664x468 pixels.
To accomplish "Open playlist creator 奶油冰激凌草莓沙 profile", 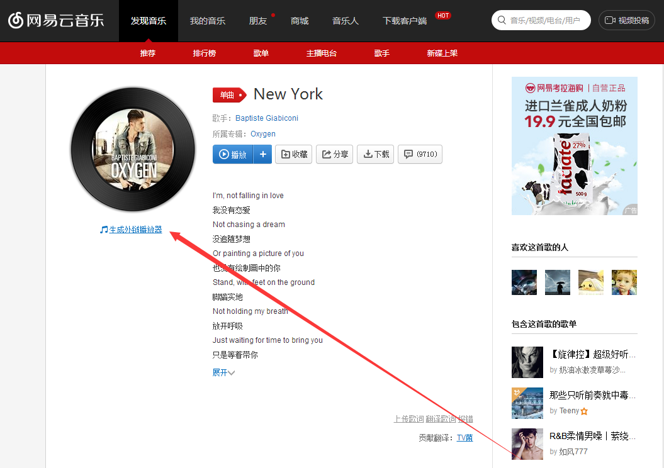I will tap(592, 370).
